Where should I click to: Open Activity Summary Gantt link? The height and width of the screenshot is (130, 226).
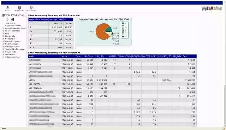coord(16,28)
